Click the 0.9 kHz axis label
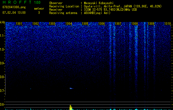This screenshot has width=173, height=110. click(2, 63)
